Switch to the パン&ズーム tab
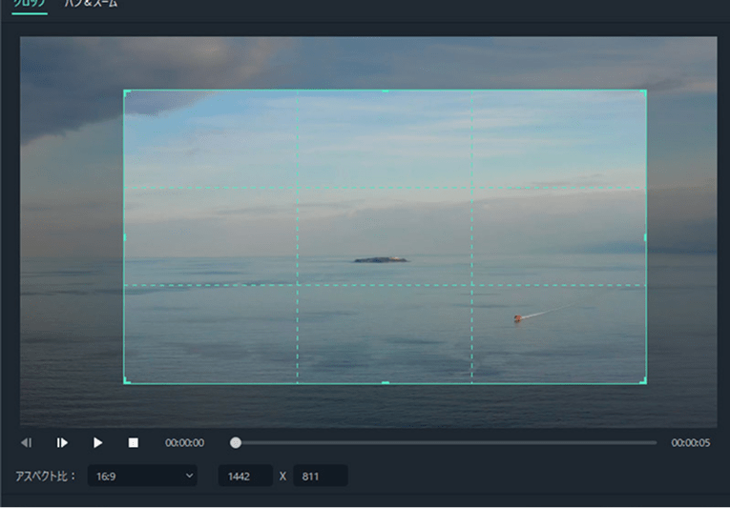 [91, 4]
